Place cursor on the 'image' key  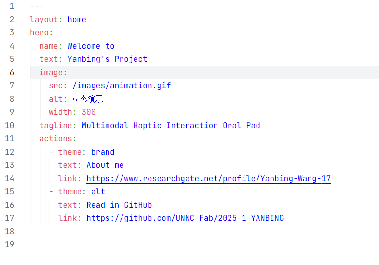pos(51,72)
